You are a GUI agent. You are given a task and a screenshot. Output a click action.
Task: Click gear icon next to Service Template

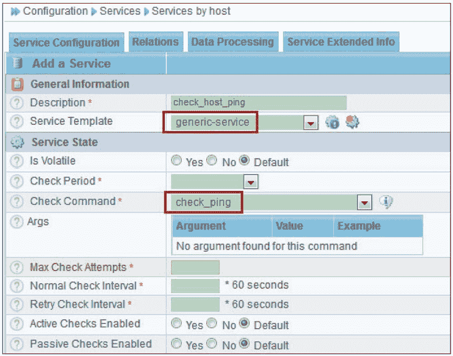[x=352, y=123]
